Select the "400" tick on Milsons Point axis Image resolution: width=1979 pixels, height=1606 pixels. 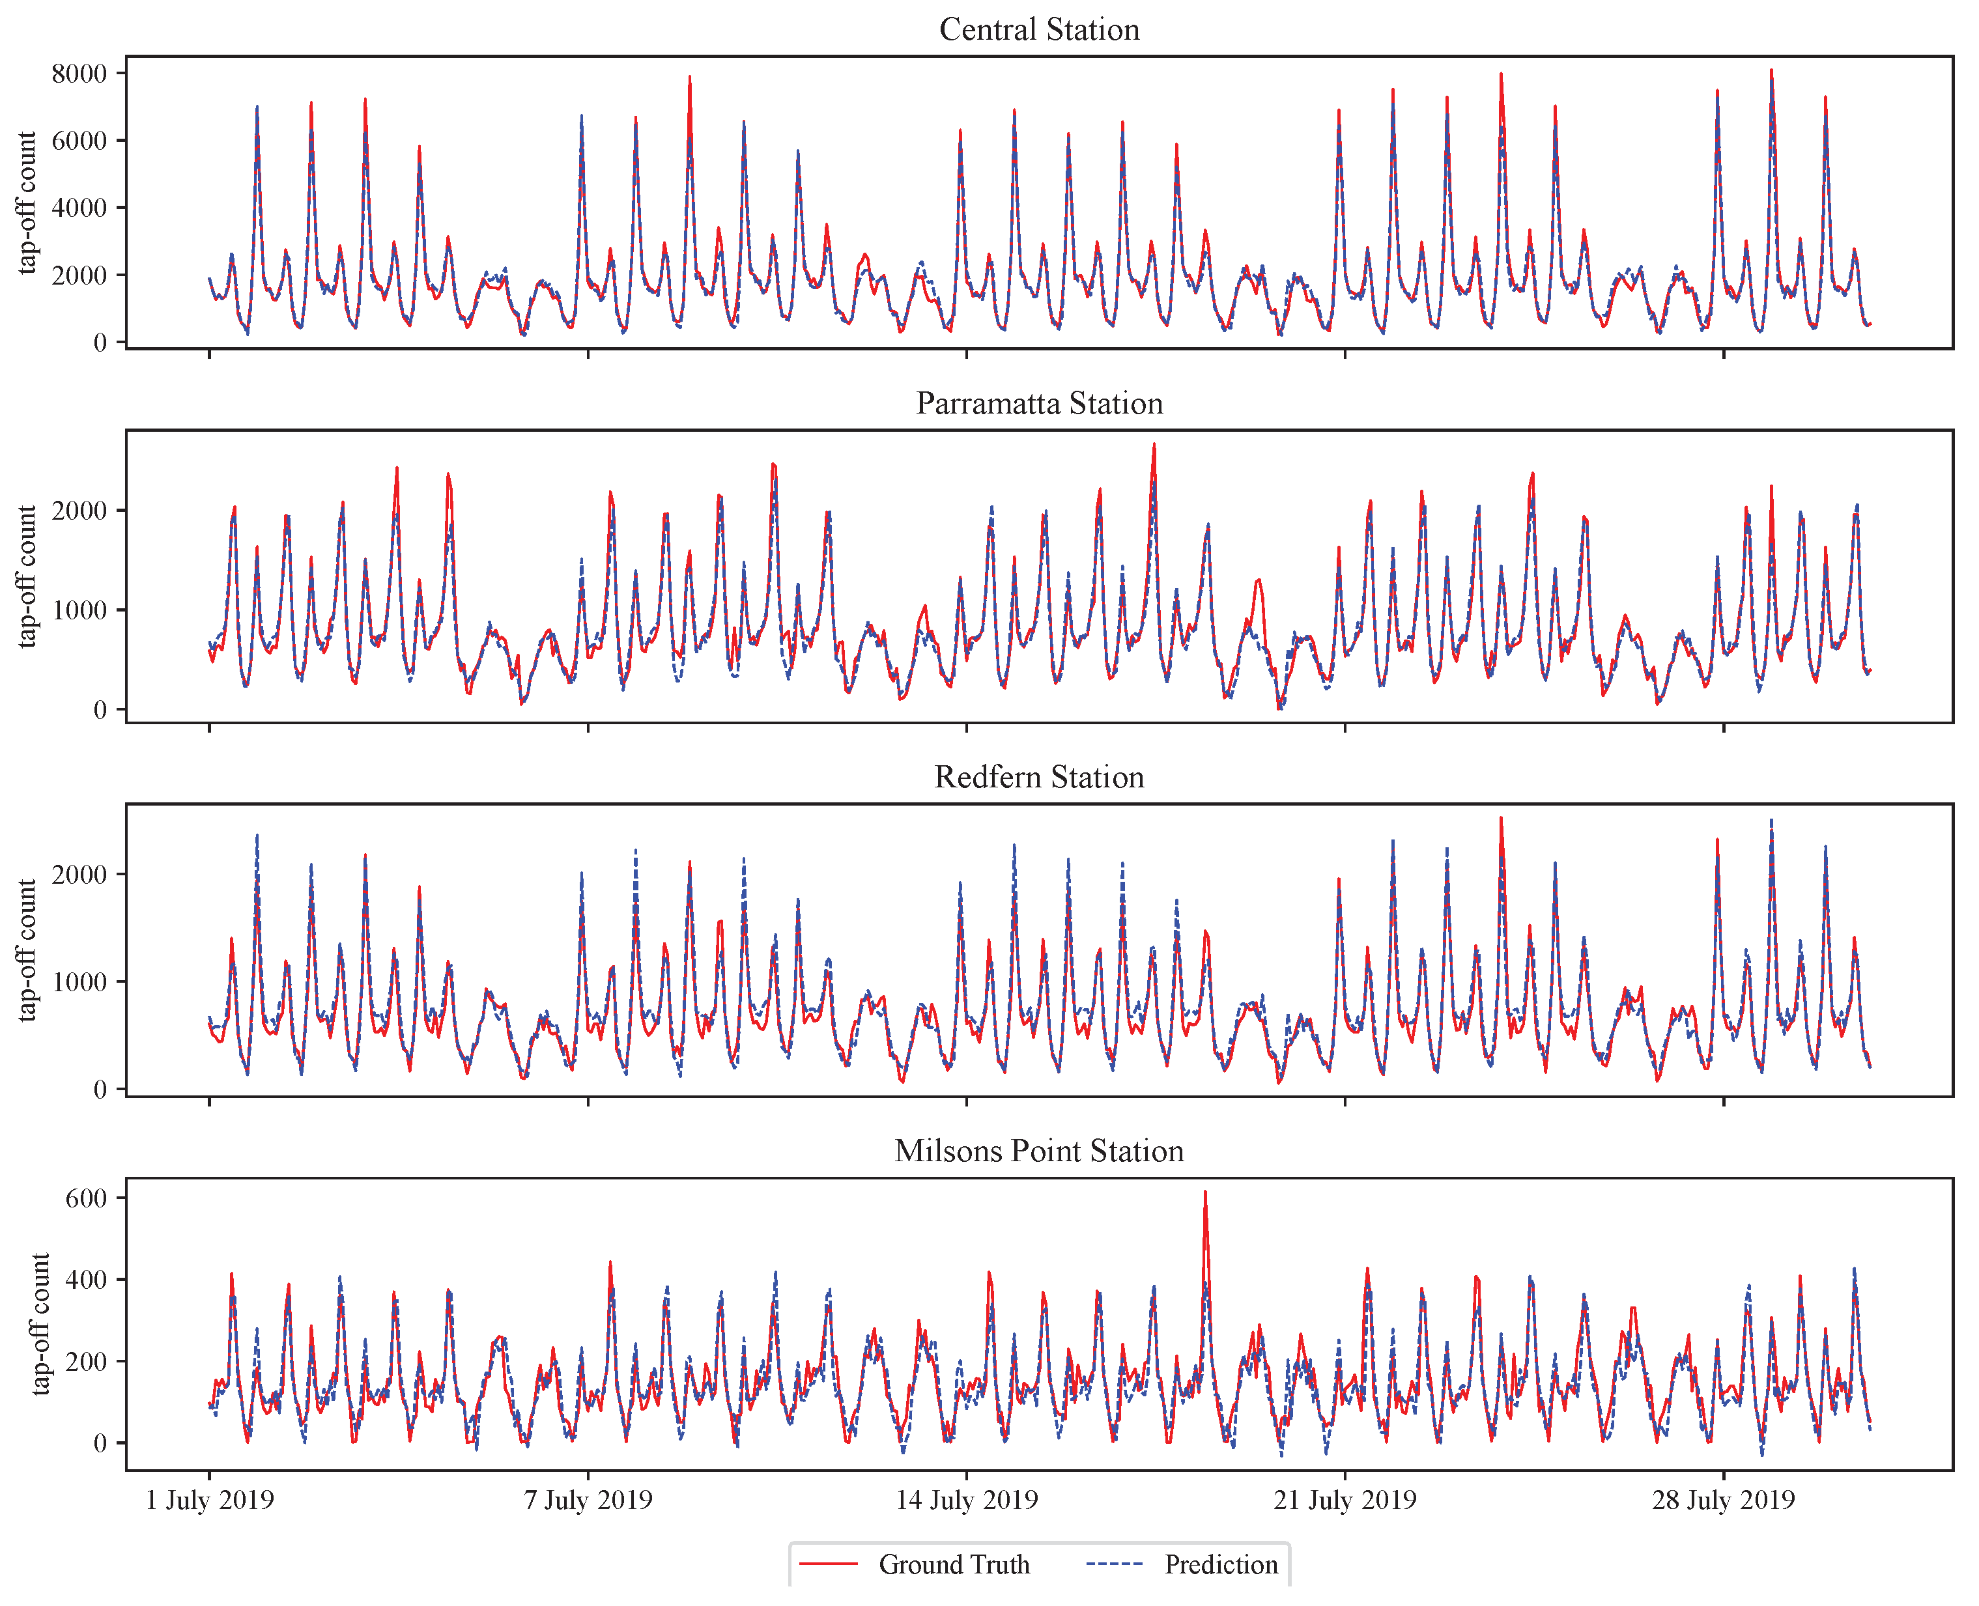tap(86, 1280)
